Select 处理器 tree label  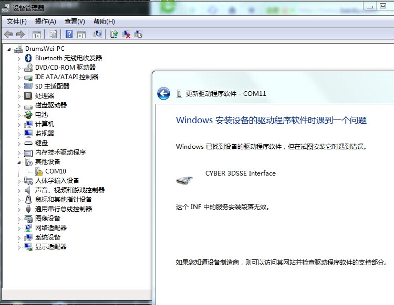point(45,96)
